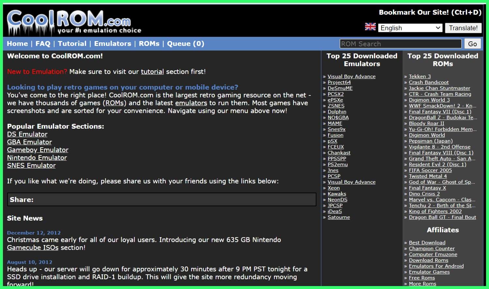Open Jackie Chan Stuntmaster ROM link
The height and width of the screenshot is (289, 489).
coord(439,88)
